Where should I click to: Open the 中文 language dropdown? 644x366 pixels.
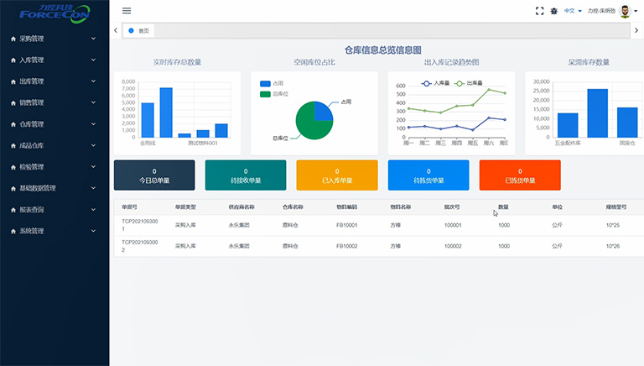pyautogui.click(x=572, y=11)
